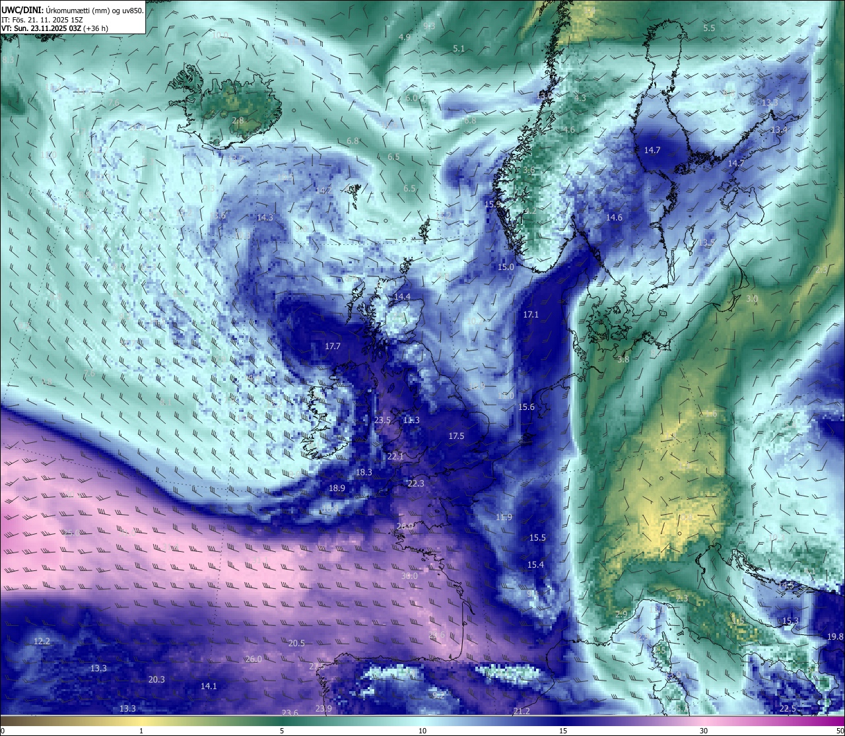
Task: Click the 23.5 value over the Irish Sea
Action: (382, 420)
